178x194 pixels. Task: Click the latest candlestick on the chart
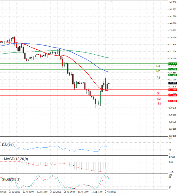[x=109, y=84]
